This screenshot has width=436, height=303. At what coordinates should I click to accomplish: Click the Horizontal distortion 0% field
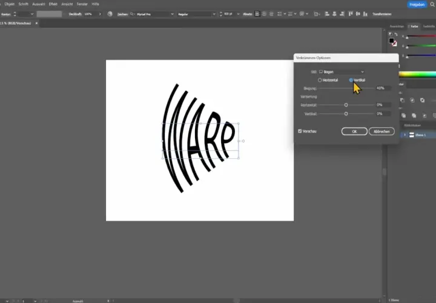pos(383,105)
